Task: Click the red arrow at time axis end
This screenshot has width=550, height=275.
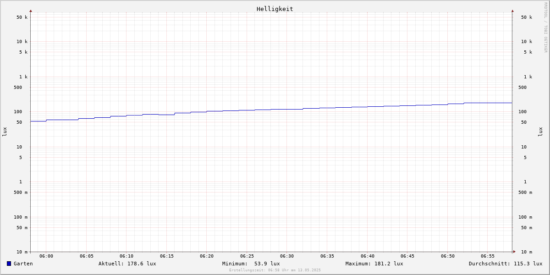Action: (x=514, y=252)
